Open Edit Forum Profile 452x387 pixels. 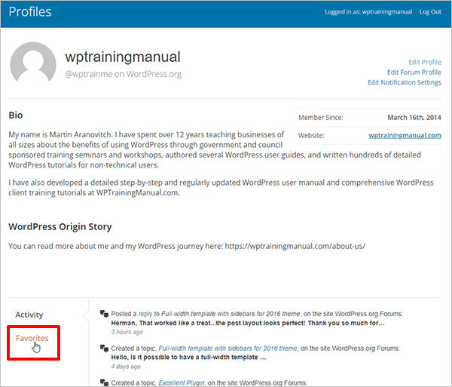pos(414,72)
